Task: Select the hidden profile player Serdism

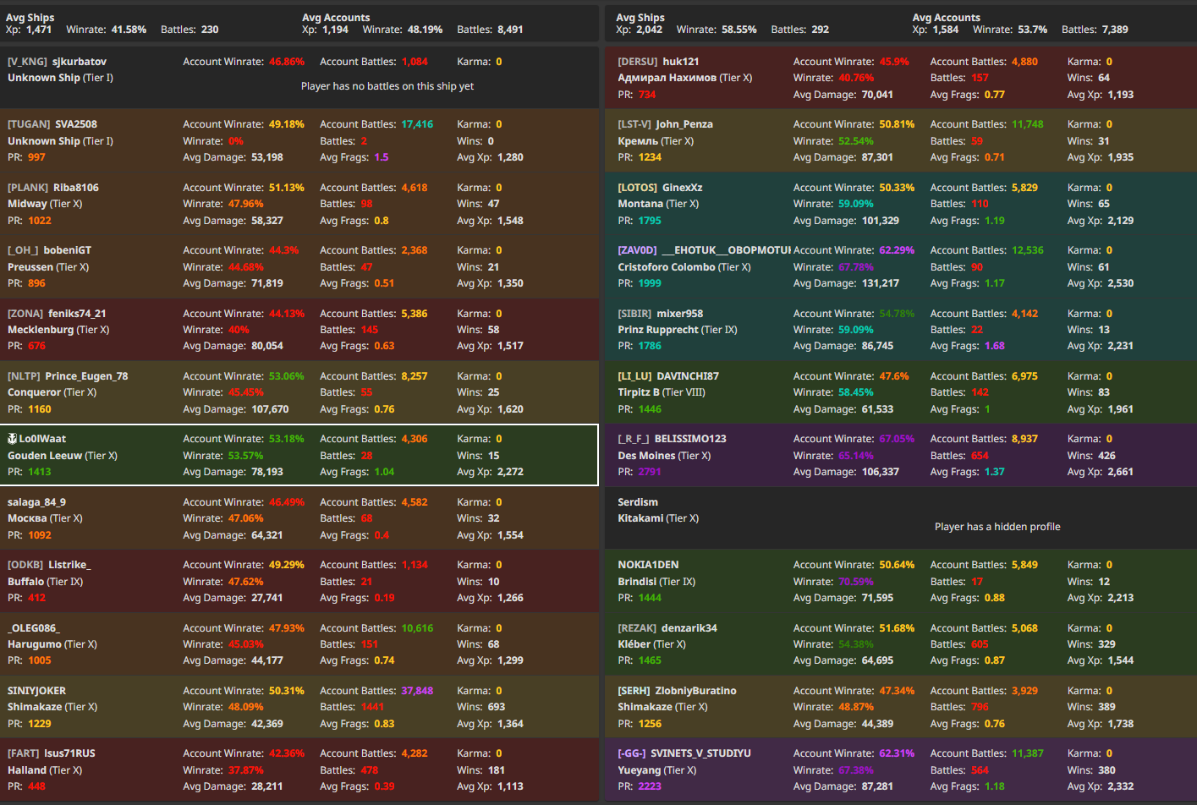Action: [637, 502]
